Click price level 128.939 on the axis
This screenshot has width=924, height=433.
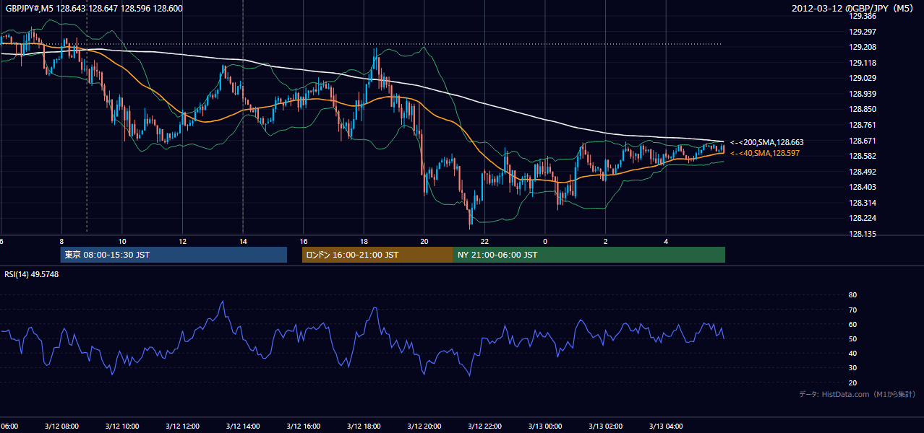[x=862, y=93]
